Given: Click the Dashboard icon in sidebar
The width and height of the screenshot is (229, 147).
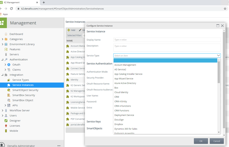Looking at the screenshot, I should (x=6, y=34).
